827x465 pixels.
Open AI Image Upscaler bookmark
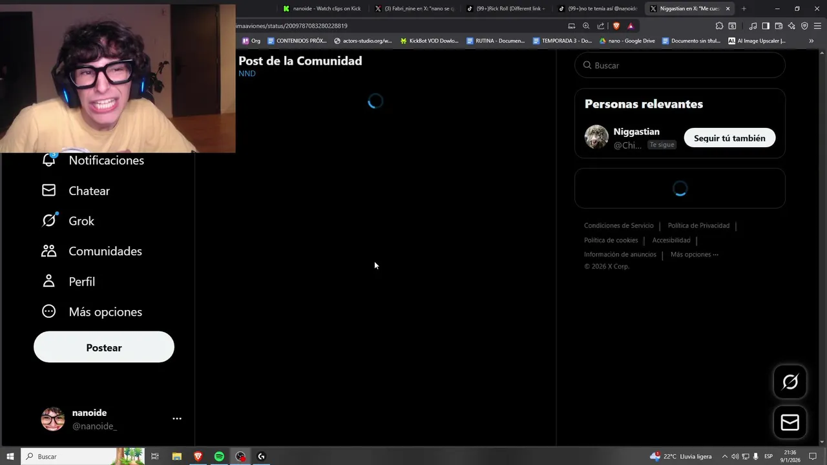757,41
